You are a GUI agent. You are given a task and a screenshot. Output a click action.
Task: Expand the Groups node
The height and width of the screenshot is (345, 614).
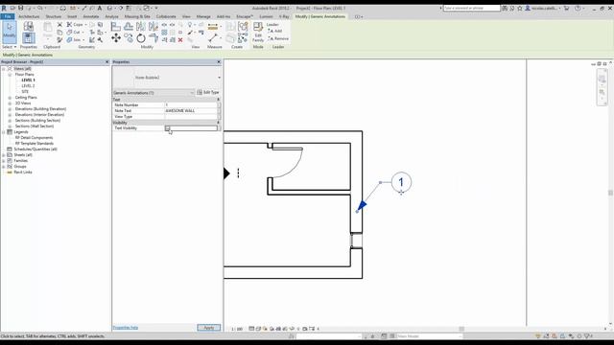4,167
